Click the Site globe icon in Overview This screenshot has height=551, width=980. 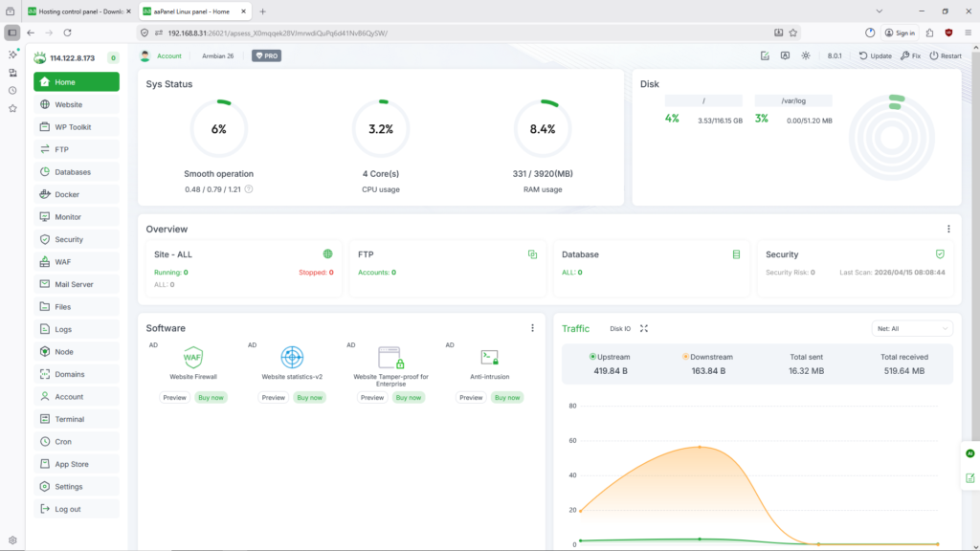(328, 254)
